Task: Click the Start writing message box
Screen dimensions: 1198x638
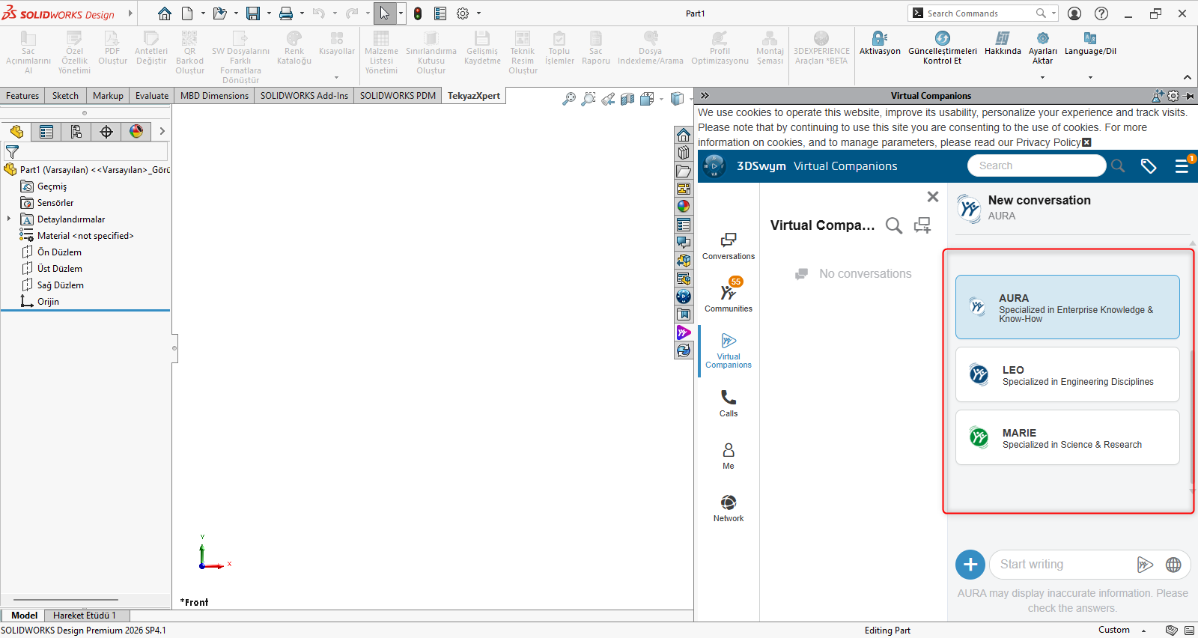Action: pos(1062,565)
